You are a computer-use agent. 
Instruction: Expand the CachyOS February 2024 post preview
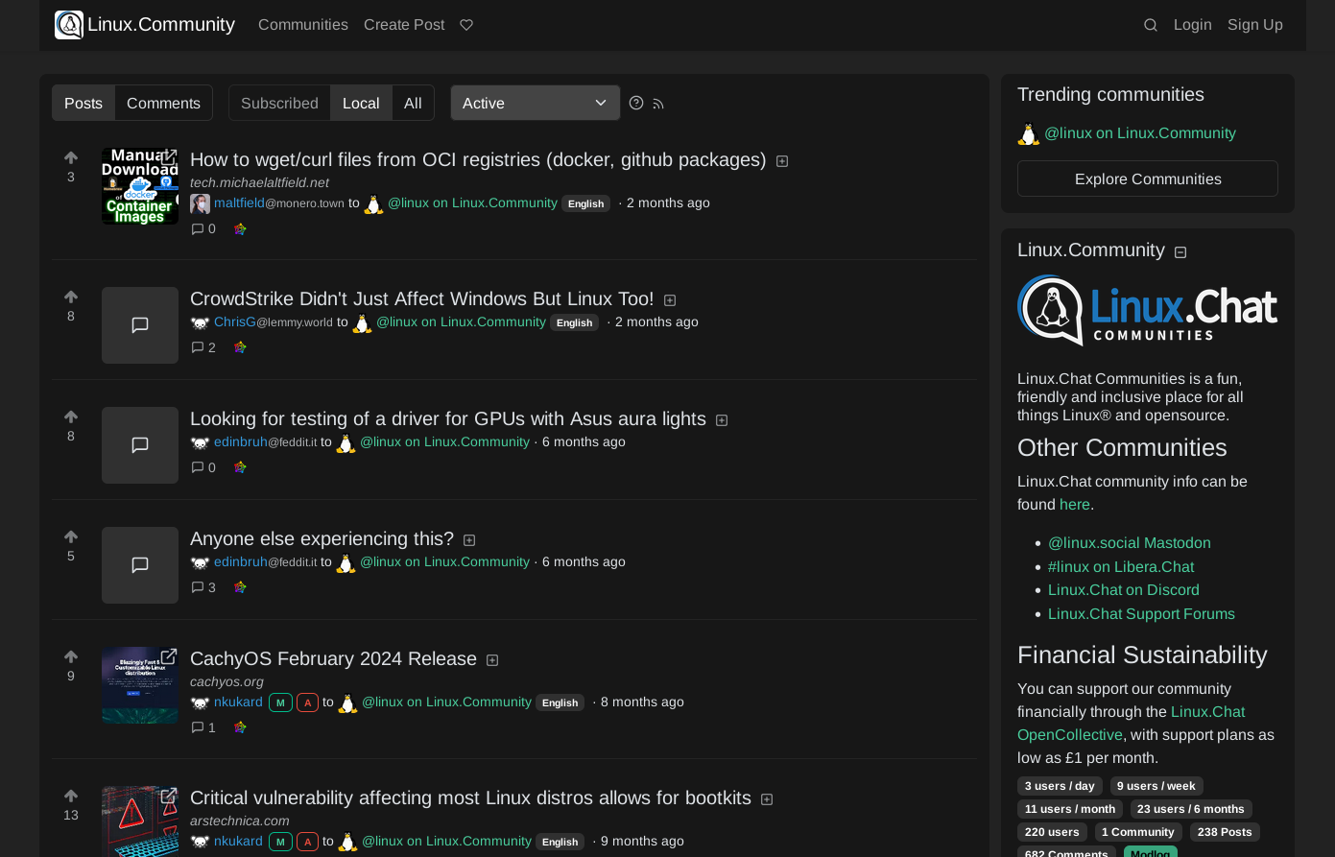(x=492, y=660)
